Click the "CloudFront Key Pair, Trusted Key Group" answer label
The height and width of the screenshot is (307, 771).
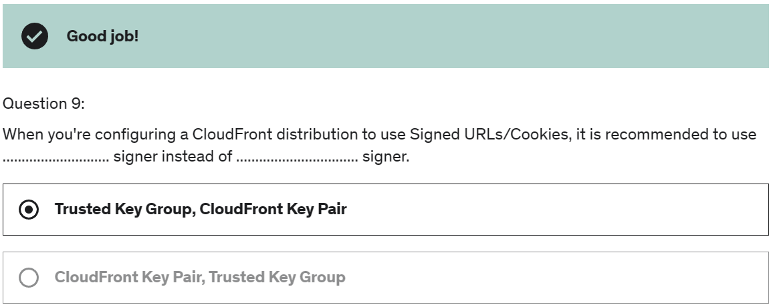point(200,278)
